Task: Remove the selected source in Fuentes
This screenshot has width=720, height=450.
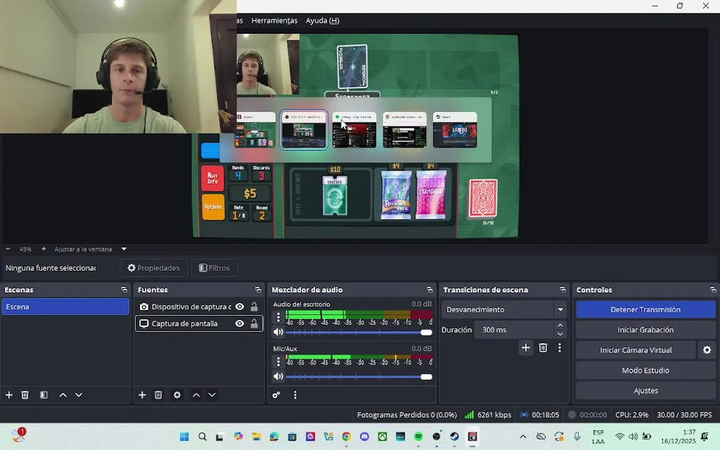Action: point(158,395)
